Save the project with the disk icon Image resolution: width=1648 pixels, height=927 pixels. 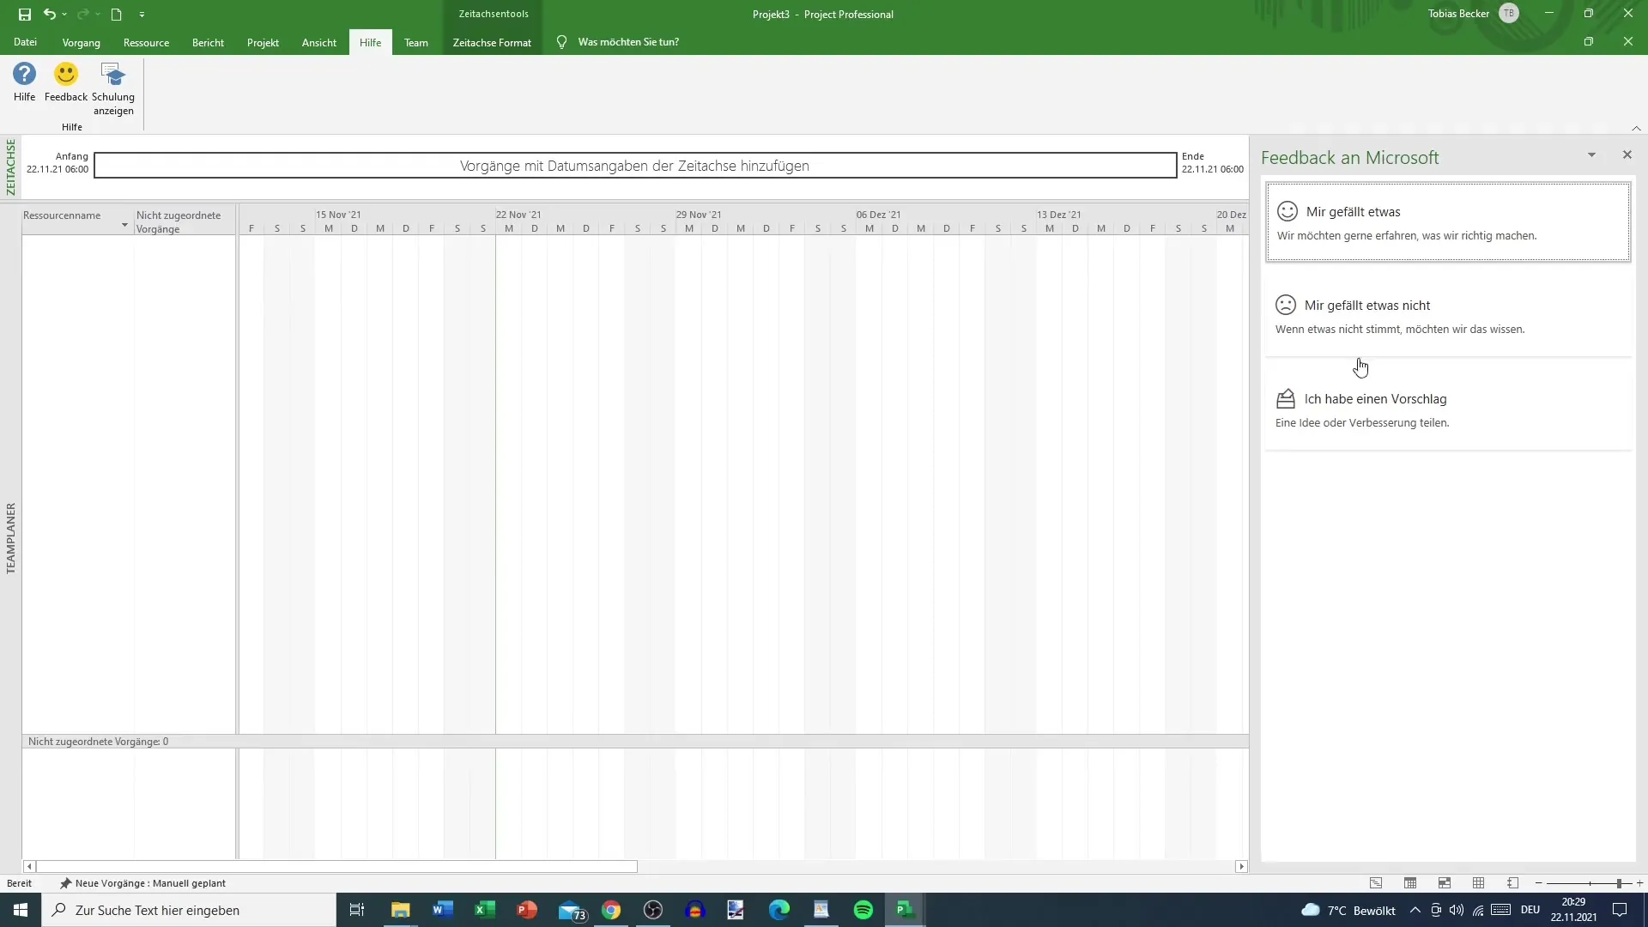[24, 14]
